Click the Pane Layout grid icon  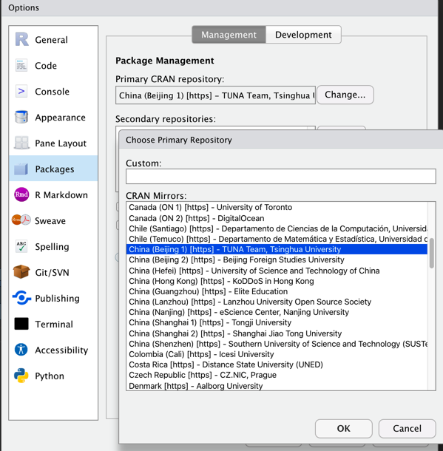[x=21, y=143]
